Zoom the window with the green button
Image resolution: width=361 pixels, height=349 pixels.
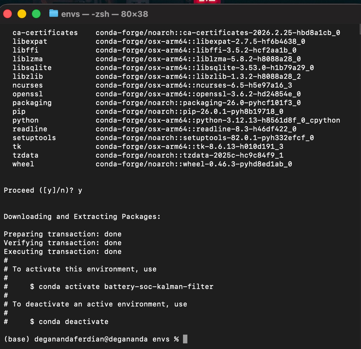click(36, 14)
